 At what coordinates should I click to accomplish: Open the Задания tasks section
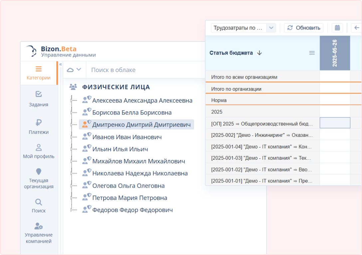(x=39, y=99)
